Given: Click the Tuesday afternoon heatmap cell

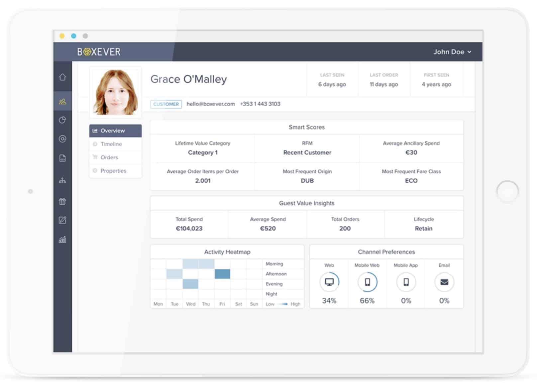Looking at the screenshot, I should coord(174,274).
